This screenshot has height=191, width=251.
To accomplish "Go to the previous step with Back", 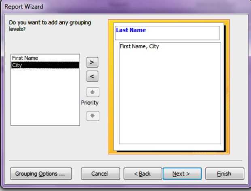I will (x=143, y=174).
